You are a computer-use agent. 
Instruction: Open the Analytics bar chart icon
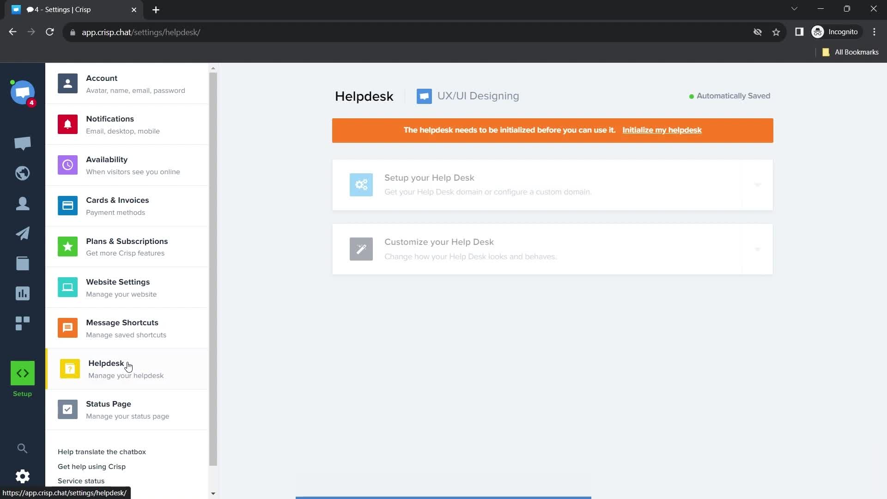click(x=22, y=293)
